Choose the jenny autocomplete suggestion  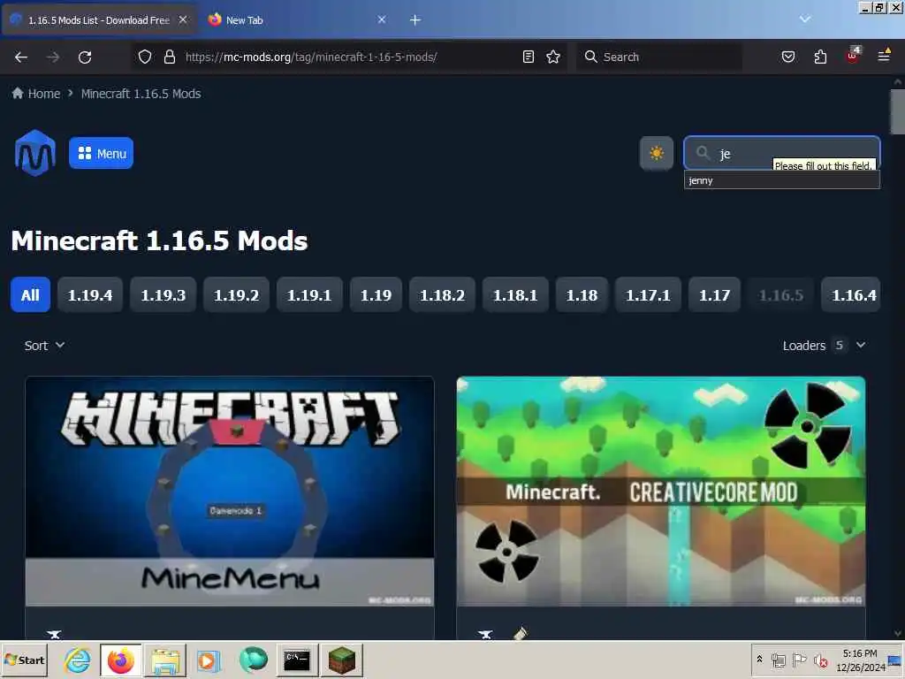point(782,180)
